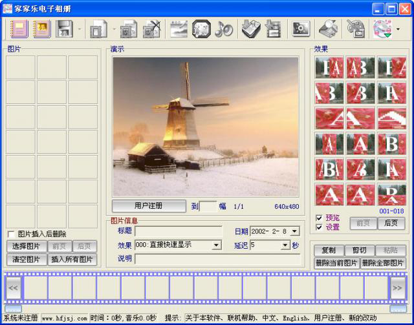This screenshot has height=325, width=414.
Task: Click the magnifier preview toolbar icon
Action: [328, 29]
